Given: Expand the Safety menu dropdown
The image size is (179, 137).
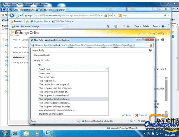Looking at the screenshot, I should point(147,26).
